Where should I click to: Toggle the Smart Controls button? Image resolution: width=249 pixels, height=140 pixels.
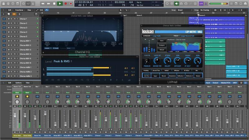click(x=24, y=3)
